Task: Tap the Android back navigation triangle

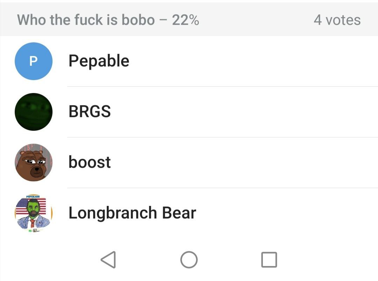Action: point(108,260)
